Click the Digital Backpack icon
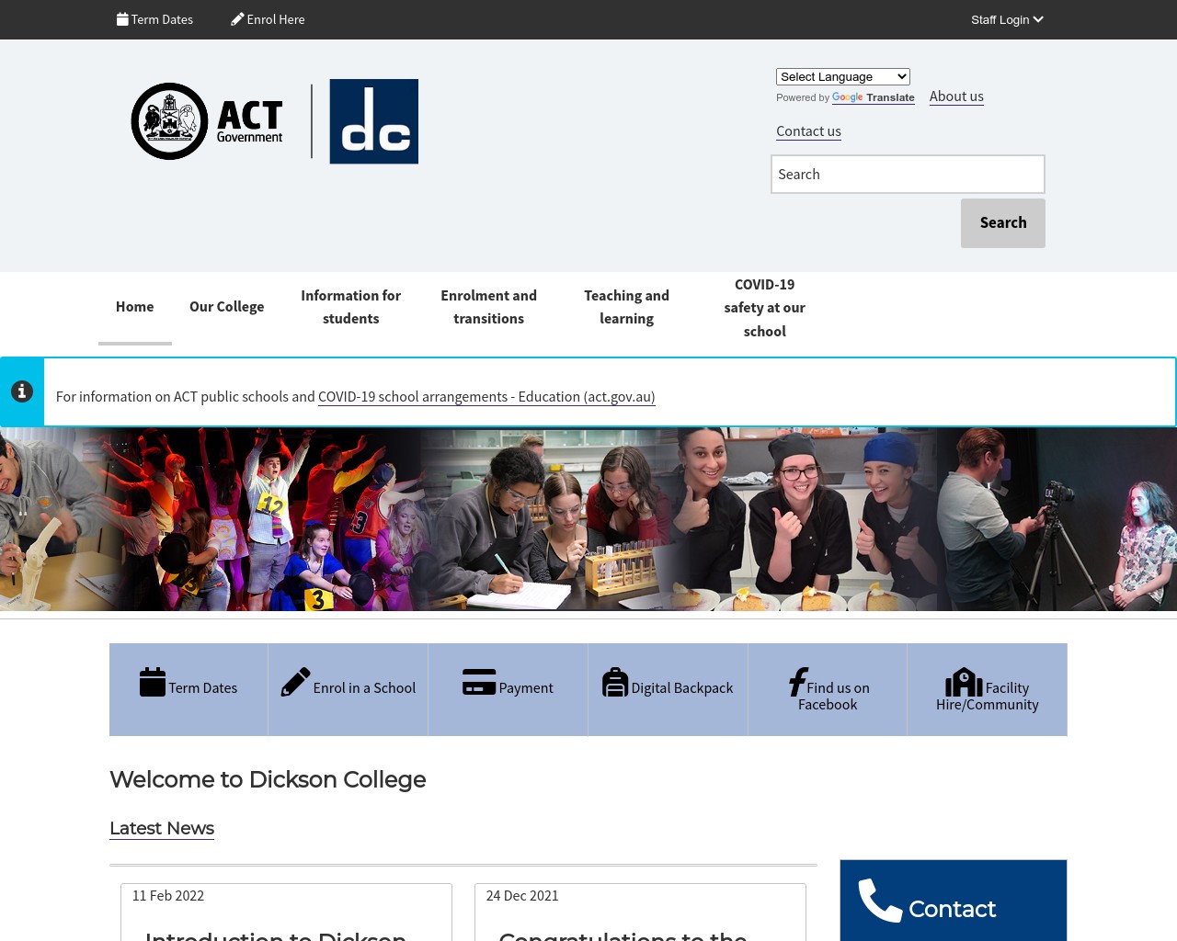 [x=615, y=682]
